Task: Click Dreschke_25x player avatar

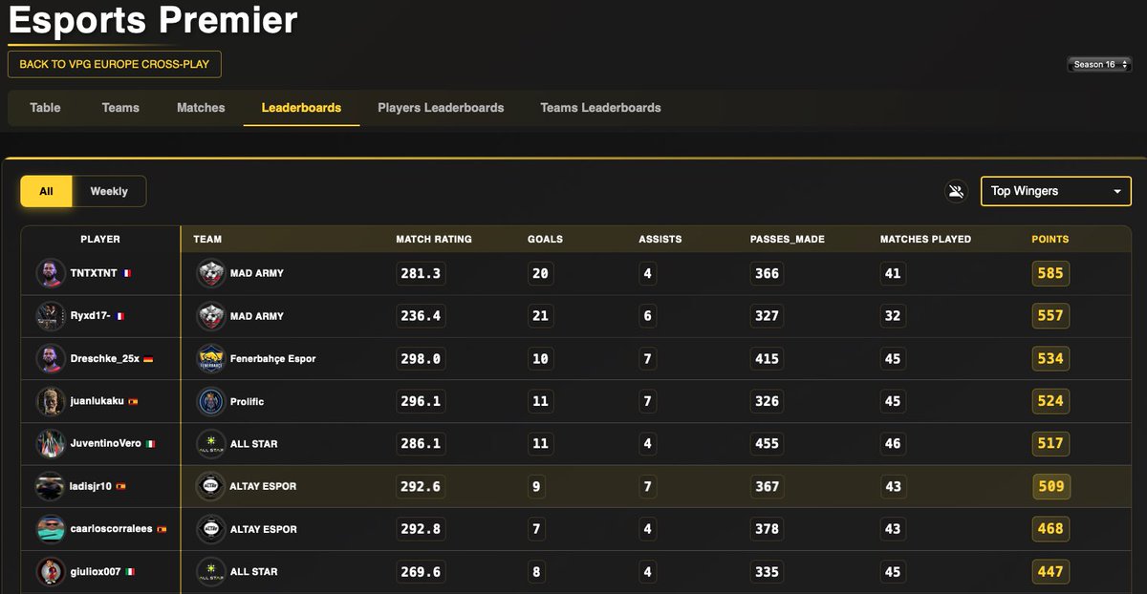Action: [51, 358]
